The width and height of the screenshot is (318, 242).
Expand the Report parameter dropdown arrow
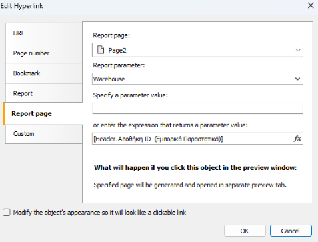click(x=297, y=79)
